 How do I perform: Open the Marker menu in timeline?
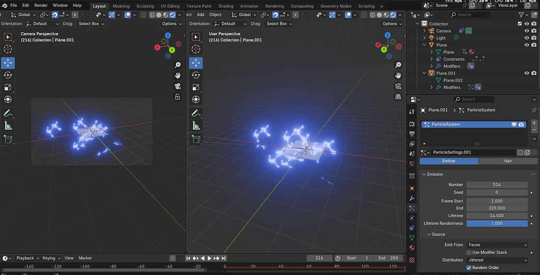85,258
